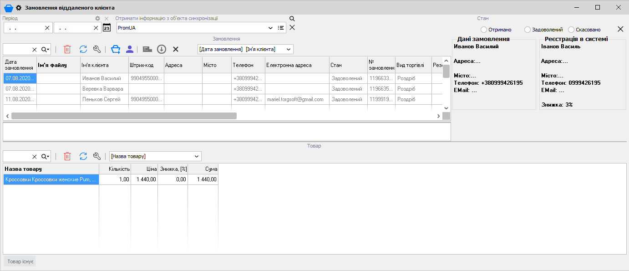Expand the PromUA synchronization object dropdown
629x271 pixels.
(x=271, y=28)
